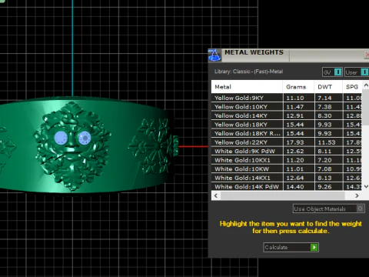Screen dimensions: 369x277
Task: Click the 17.93 grams value
Action: [295, 142]
